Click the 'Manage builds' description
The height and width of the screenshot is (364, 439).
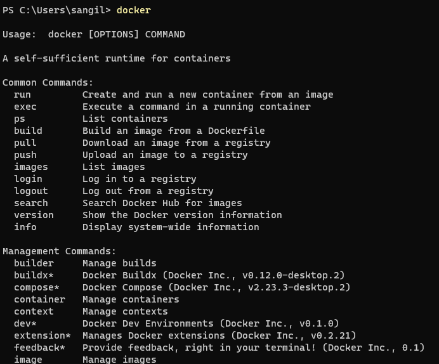119,263
